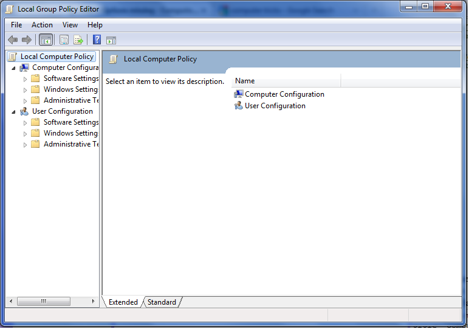Click the Software Settings folder icon under Computer Configuration
The width and height of the screenshot is (469, 329).
35,78
